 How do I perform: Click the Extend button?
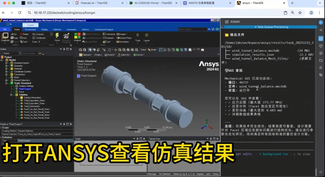110,55
